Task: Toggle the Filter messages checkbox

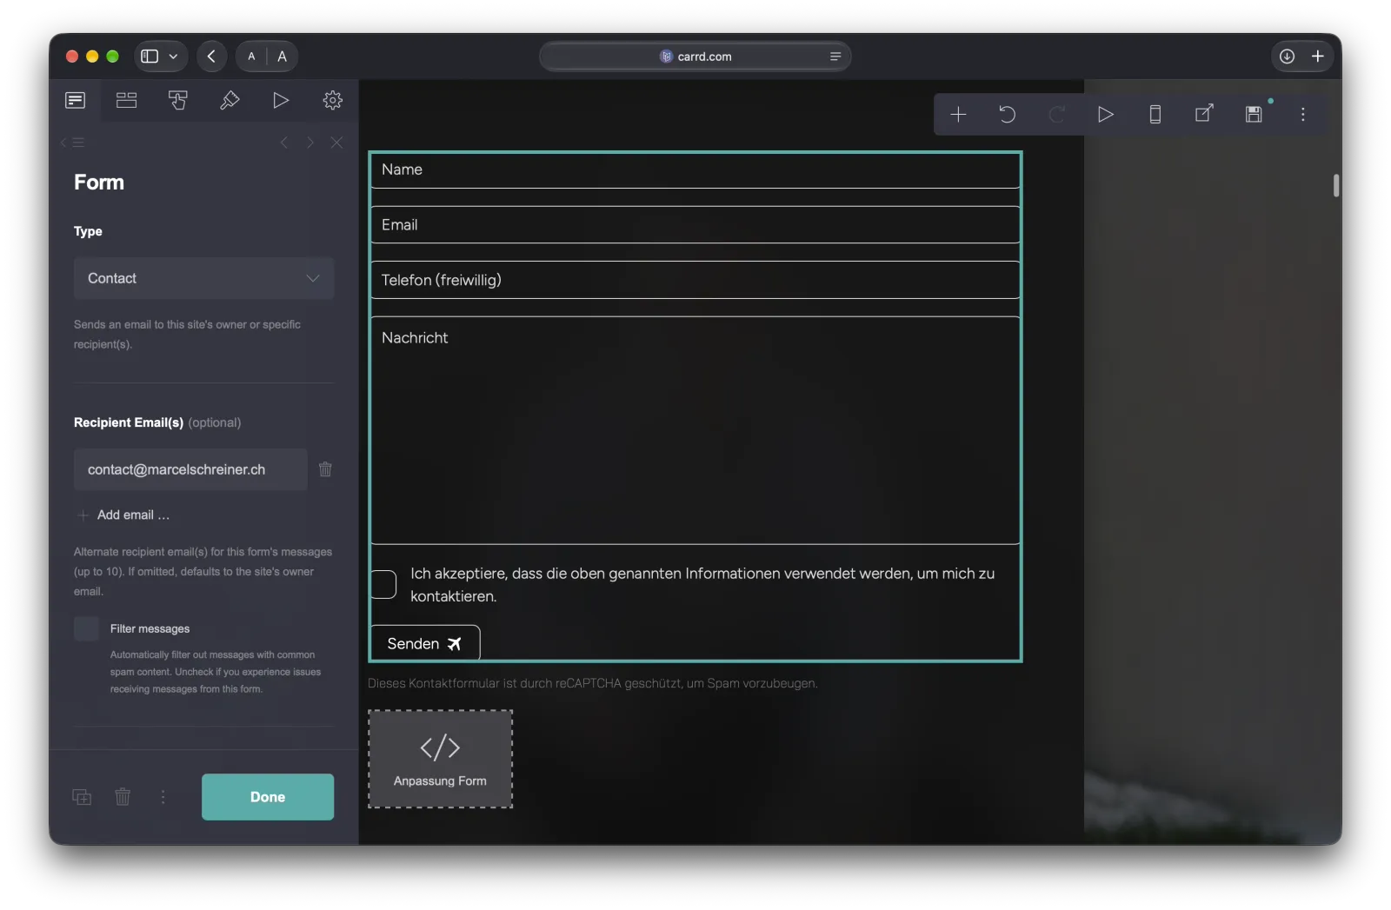Action: (x=87, y=629)
